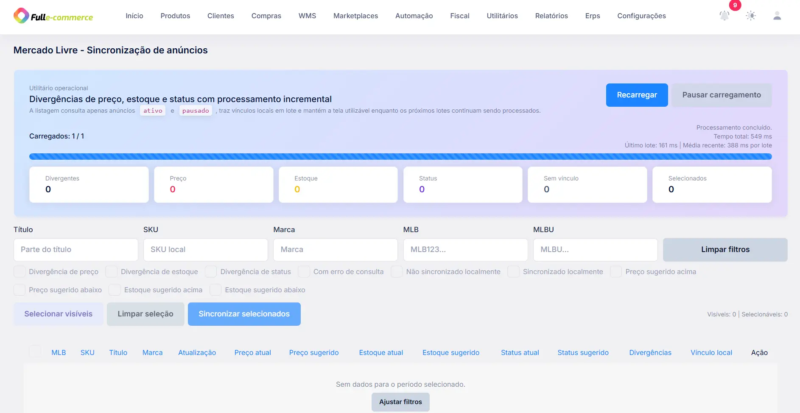Sort by MLB column header
The height and width of the screenshot is (413, 800).
coord(59,352)
